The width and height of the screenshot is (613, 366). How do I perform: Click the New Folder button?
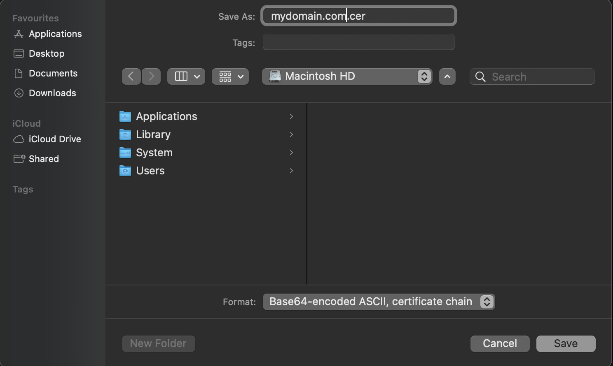(158, 343)
